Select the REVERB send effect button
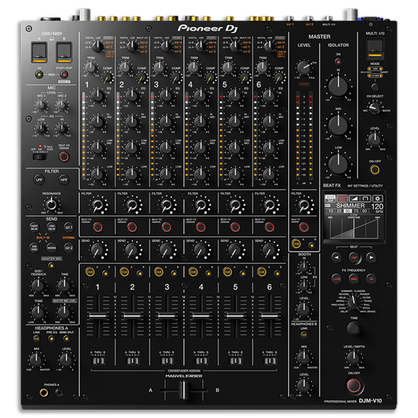Screen dimensions: 418x418 click(x=52, y=247)
